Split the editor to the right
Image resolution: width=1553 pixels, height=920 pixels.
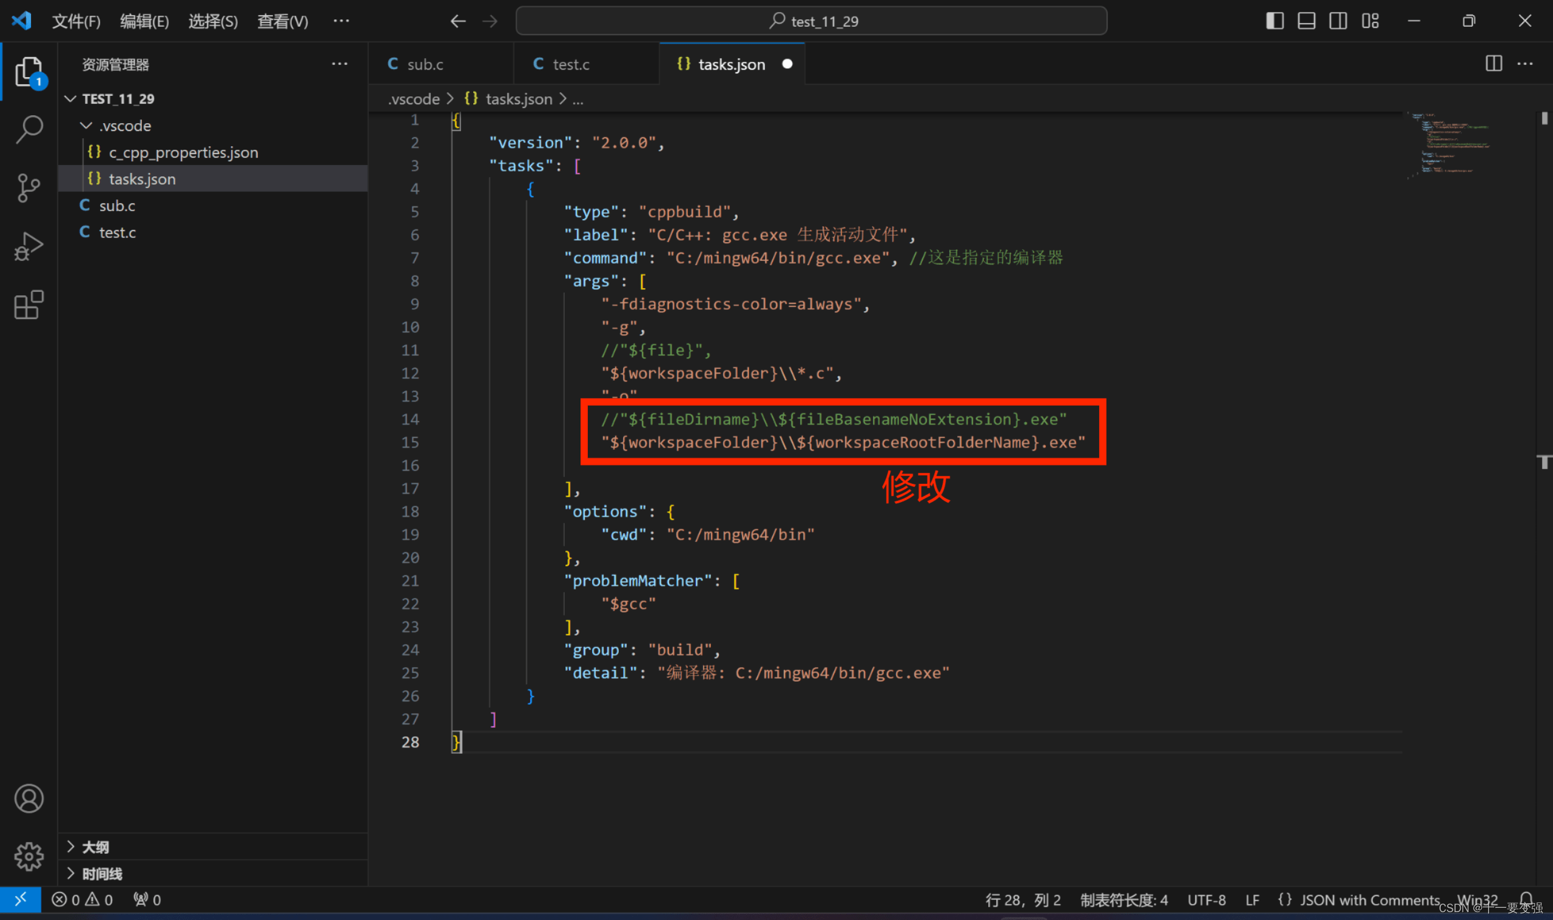1494,63
